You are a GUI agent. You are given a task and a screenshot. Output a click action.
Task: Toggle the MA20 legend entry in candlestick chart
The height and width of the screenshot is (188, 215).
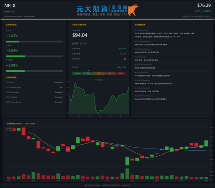[x=9, y=130]
